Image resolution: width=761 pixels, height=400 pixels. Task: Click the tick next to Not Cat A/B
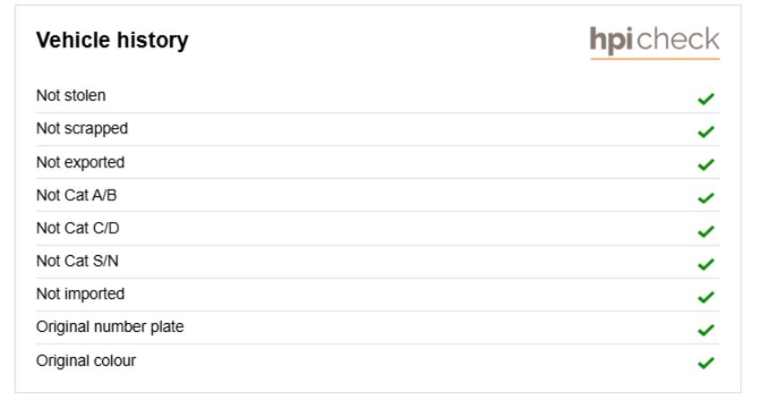[x=705, y=198]
